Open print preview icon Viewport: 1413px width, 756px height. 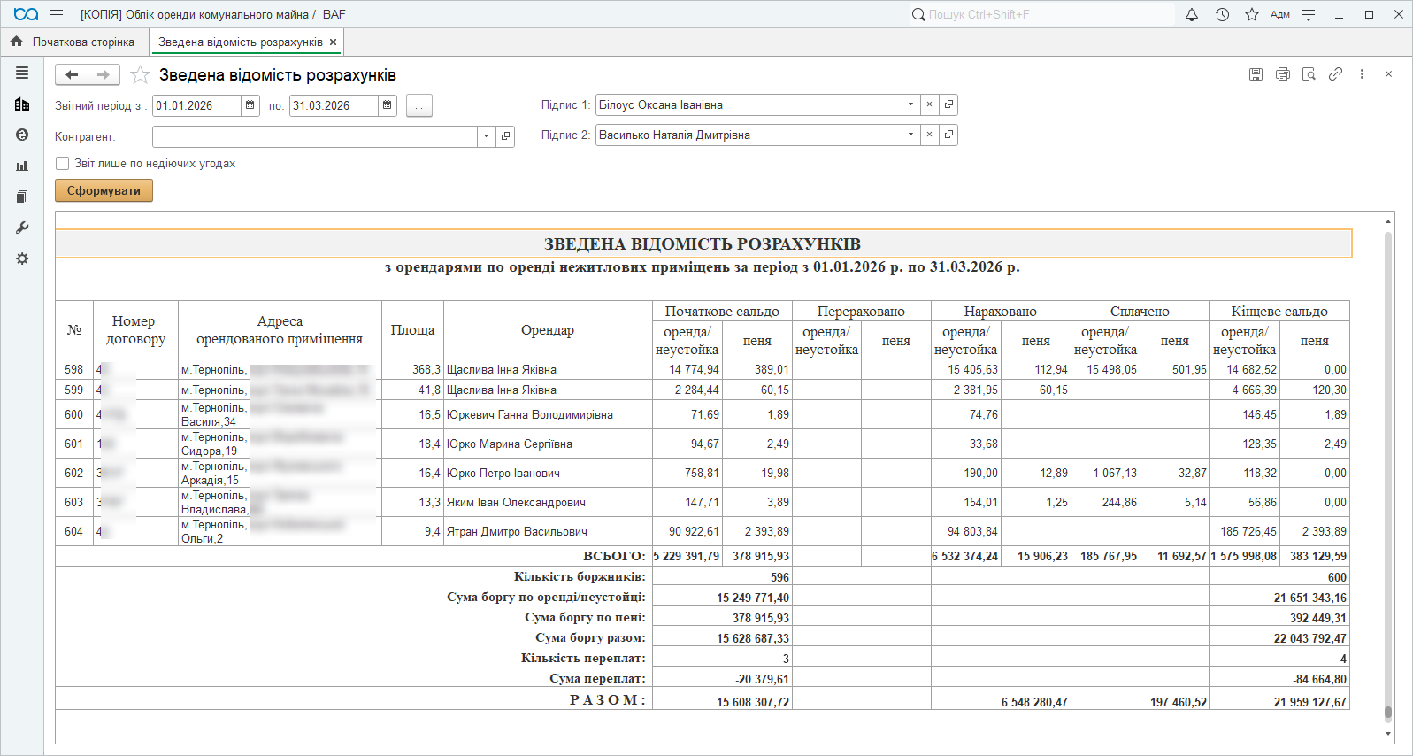1309,74
